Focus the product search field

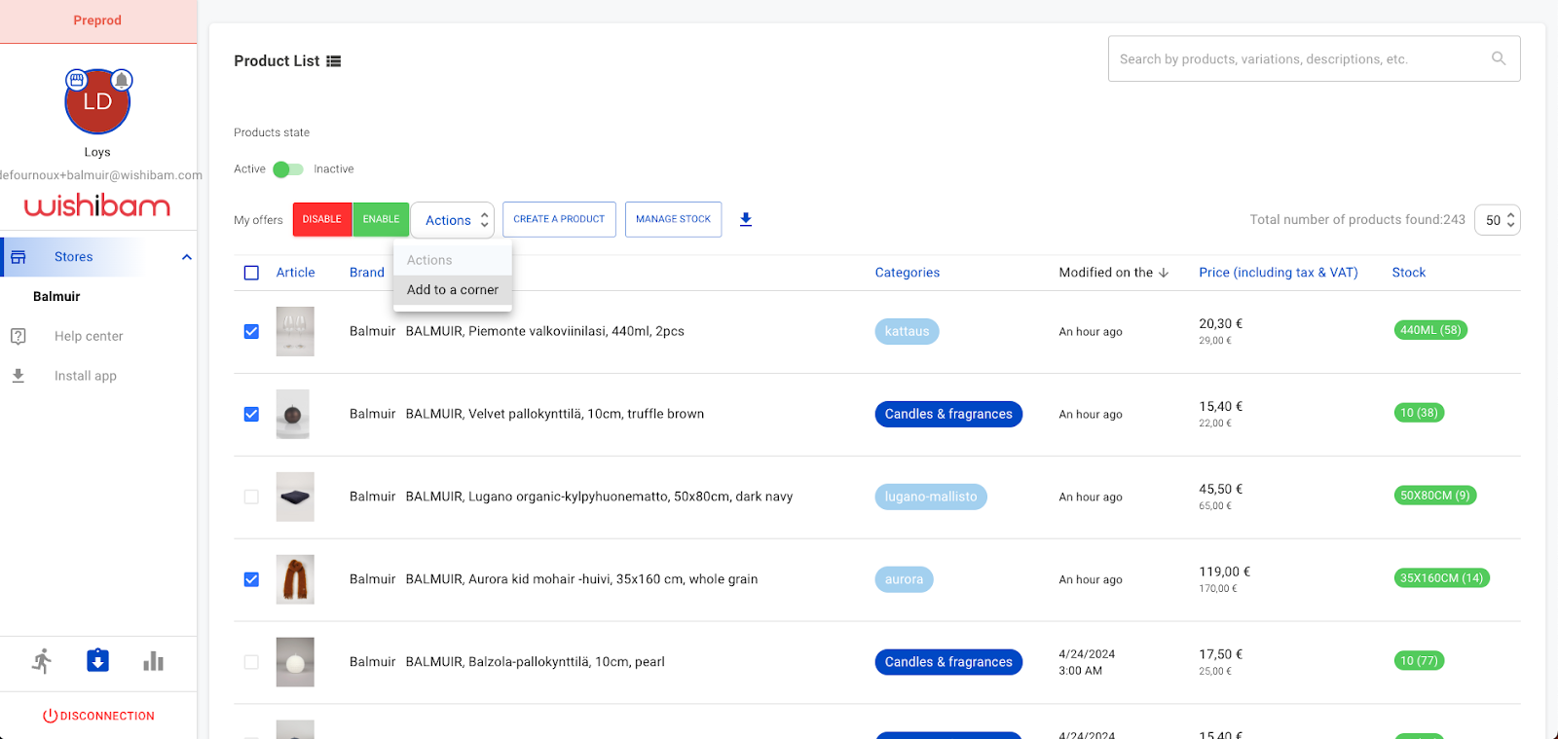[1315, 59]
